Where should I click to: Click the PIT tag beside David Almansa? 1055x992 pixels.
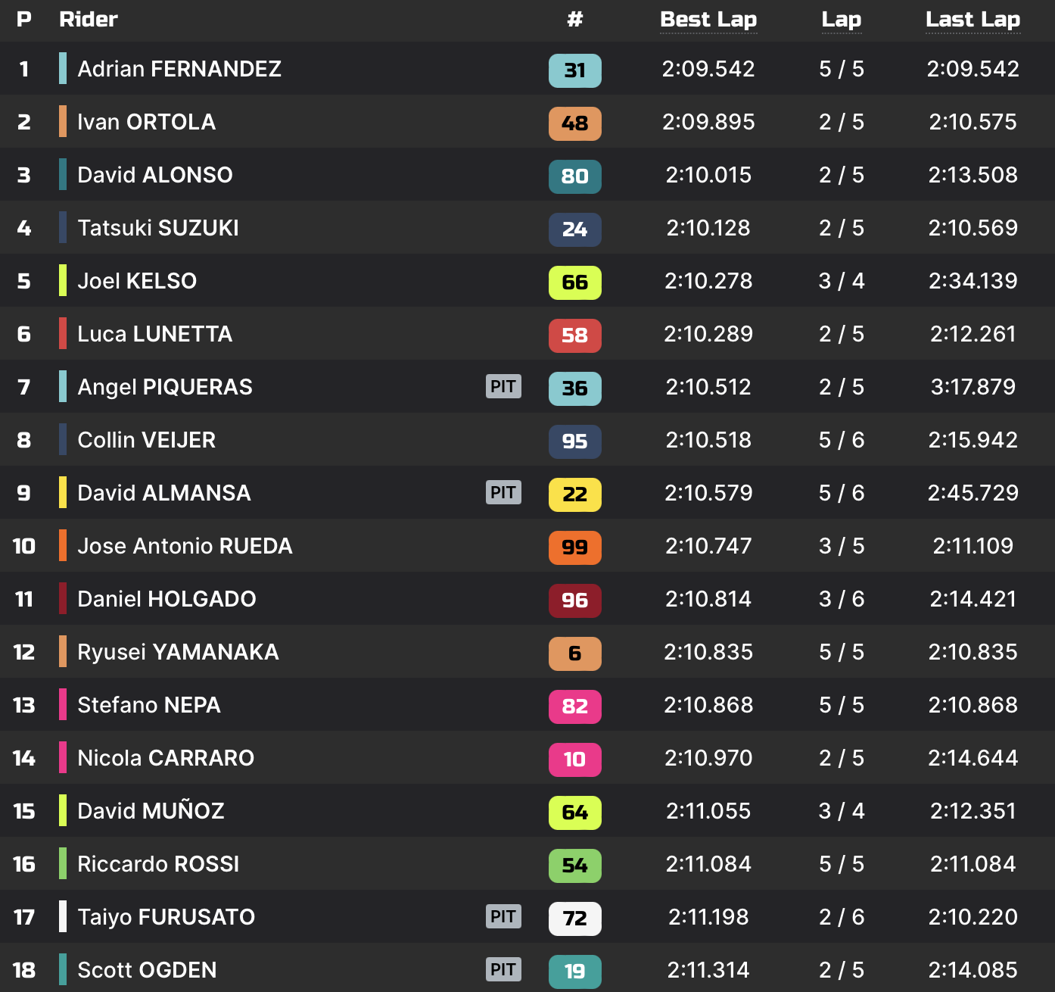pos(503,492)
